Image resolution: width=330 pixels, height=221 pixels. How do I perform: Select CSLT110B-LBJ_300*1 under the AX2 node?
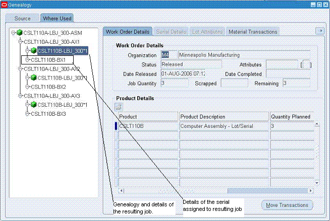pos(62,78)
